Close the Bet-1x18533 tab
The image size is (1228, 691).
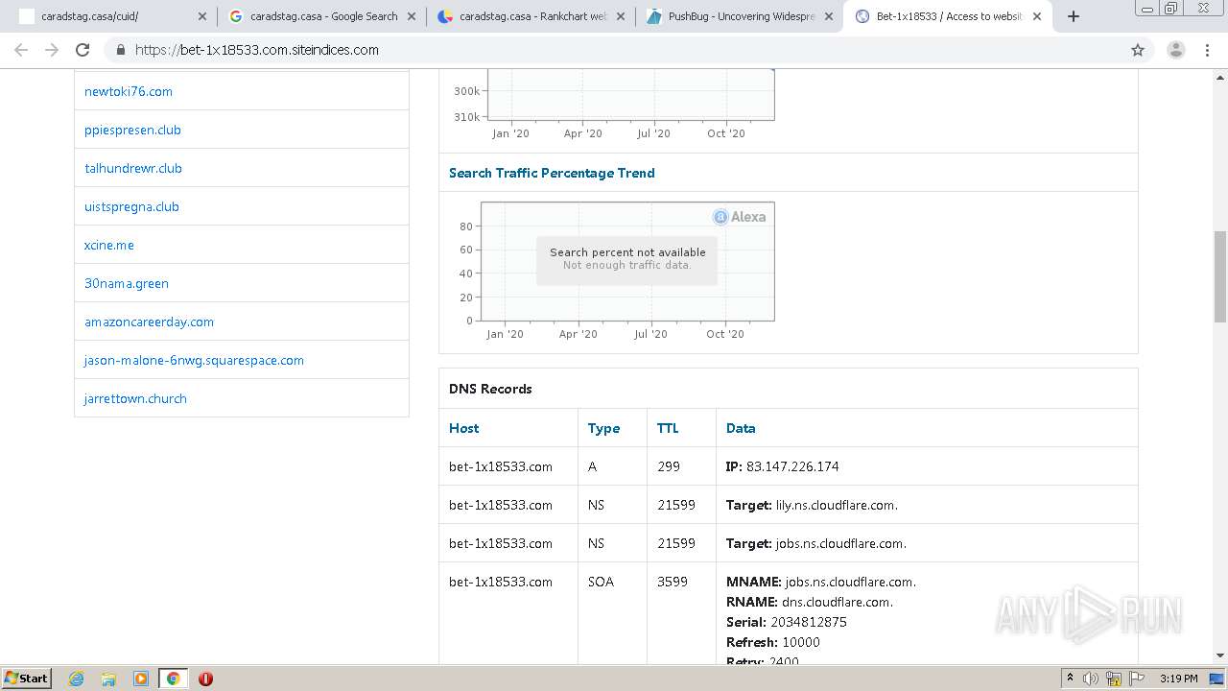point(1037,16)
